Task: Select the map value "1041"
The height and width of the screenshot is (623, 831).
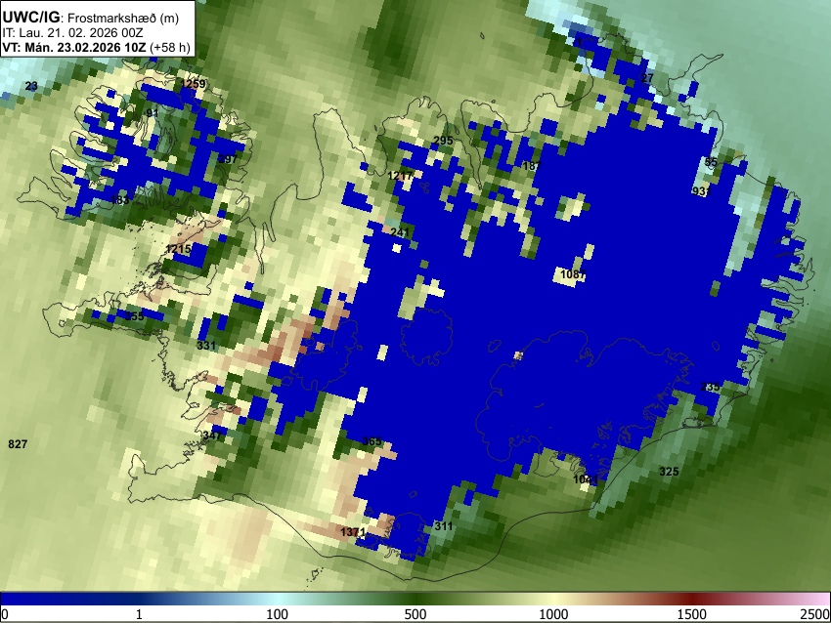Action: (x=585, y=479)
